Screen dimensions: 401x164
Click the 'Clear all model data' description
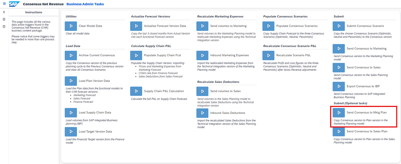(x=77, y=33)
